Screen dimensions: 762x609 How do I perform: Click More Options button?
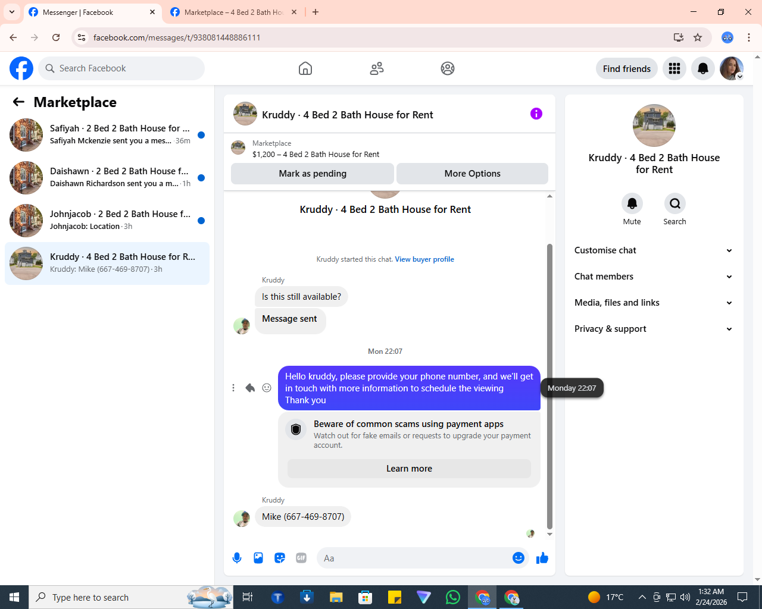pyautogui.click(x=473, y=174)
